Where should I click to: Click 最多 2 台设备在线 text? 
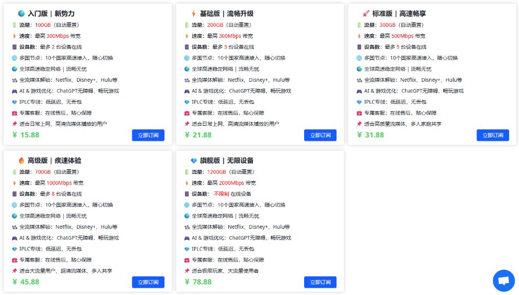pyautogui.click(x=61, y=47)
